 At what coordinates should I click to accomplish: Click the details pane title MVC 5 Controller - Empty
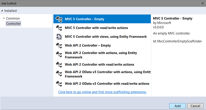173,18
